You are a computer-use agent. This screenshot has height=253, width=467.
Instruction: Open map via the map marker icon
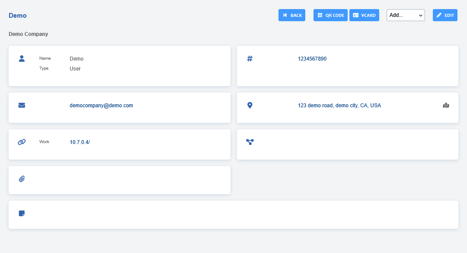(446, 105)
